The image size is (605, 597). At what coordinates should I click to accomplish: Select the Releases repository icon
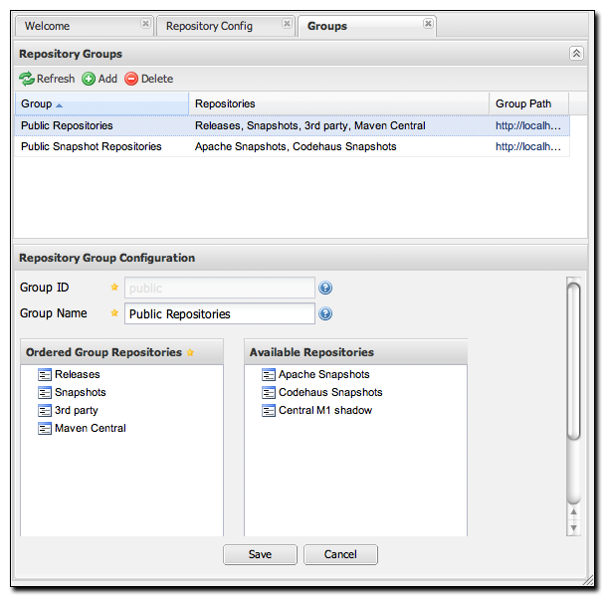(x=45, y=375)
